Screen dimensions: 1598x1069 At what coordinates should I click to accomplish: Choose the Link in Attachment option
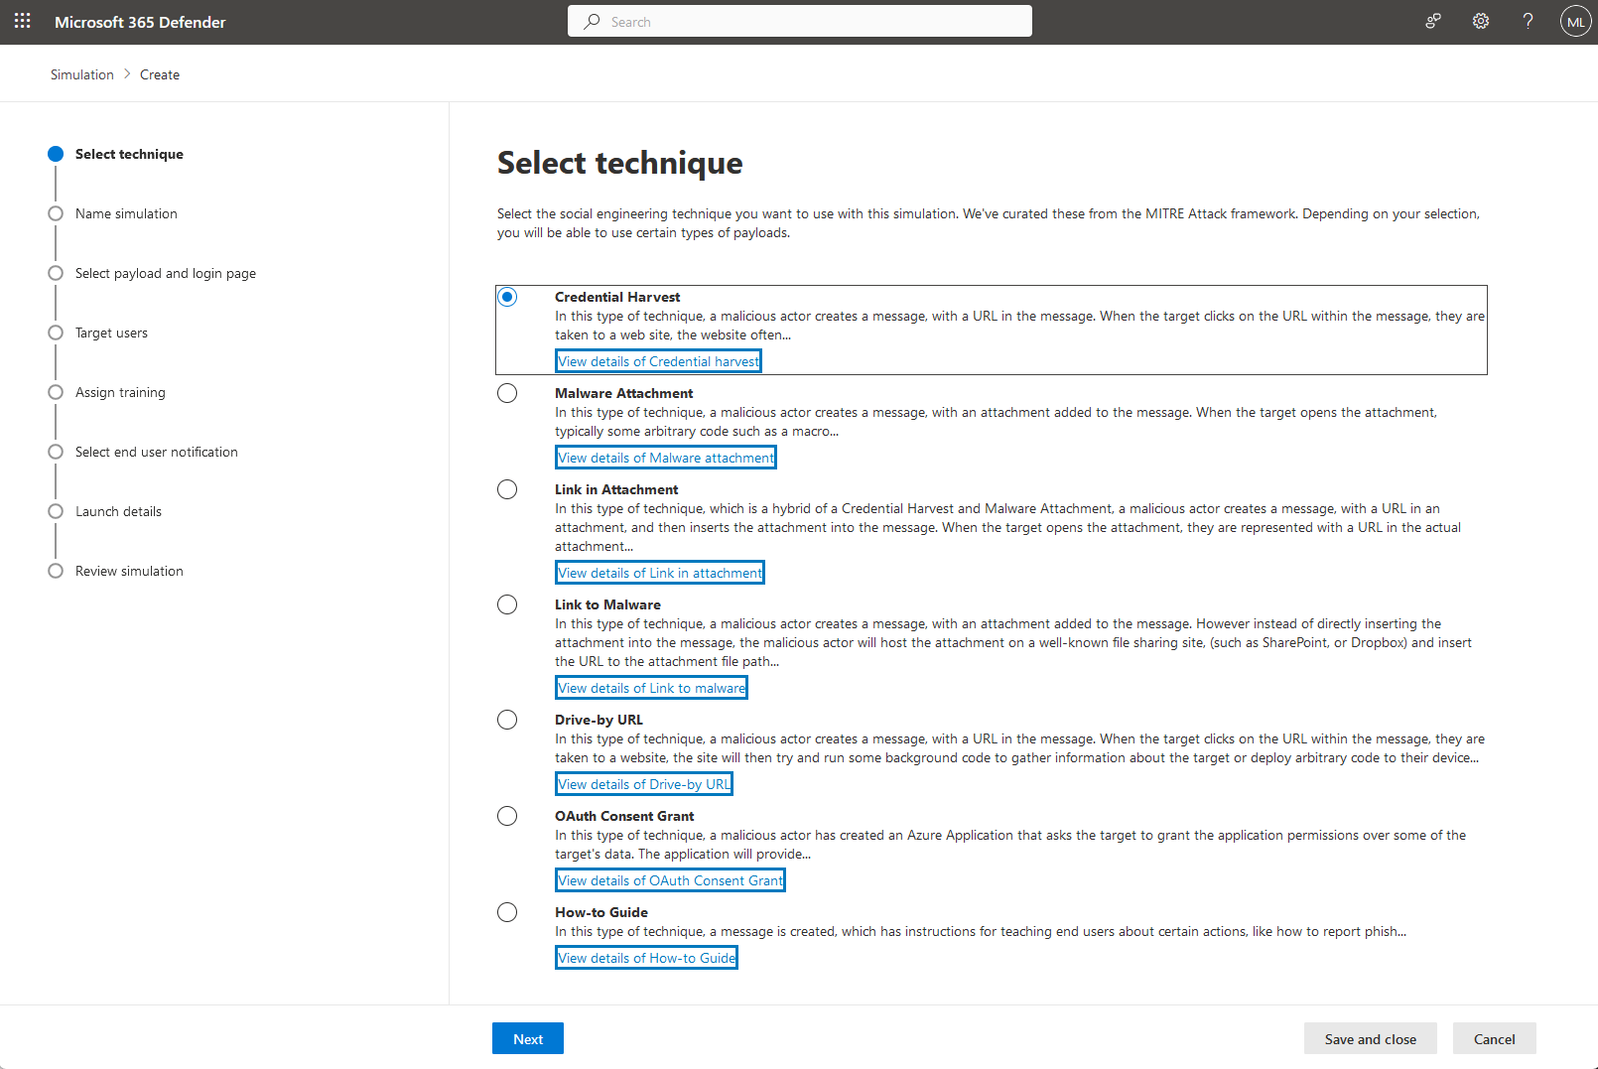coord(507,489)
